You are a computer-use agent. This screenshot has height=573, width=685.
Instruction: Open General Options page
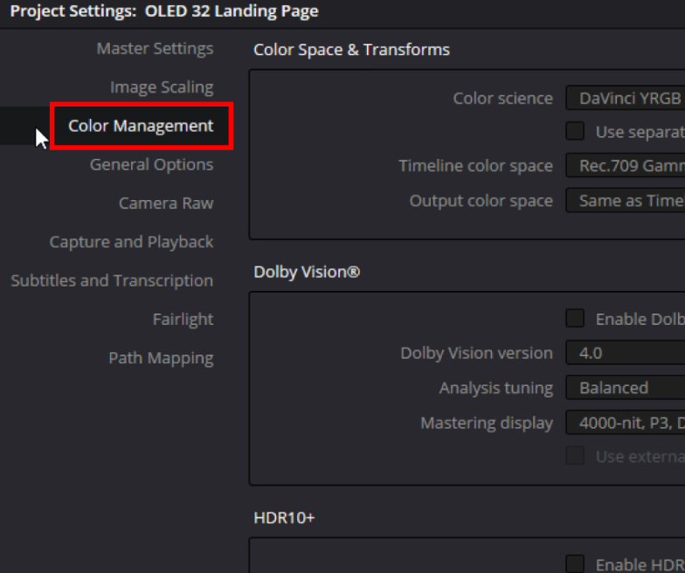[151, 164]
